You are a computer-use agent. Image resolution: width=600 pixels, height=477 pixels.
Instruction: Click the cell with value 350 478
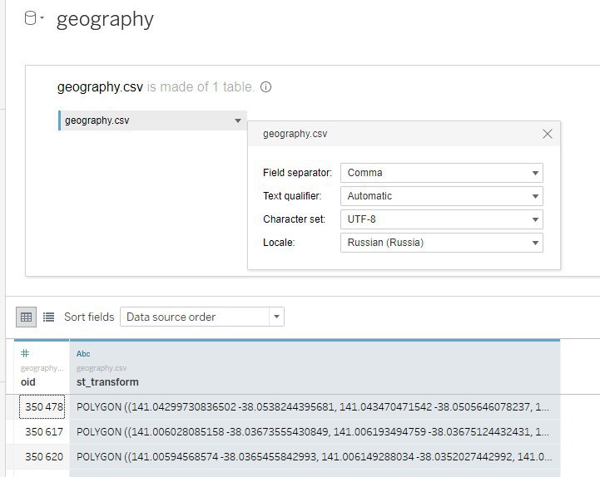pyautogui.click(x=42, y=406)
